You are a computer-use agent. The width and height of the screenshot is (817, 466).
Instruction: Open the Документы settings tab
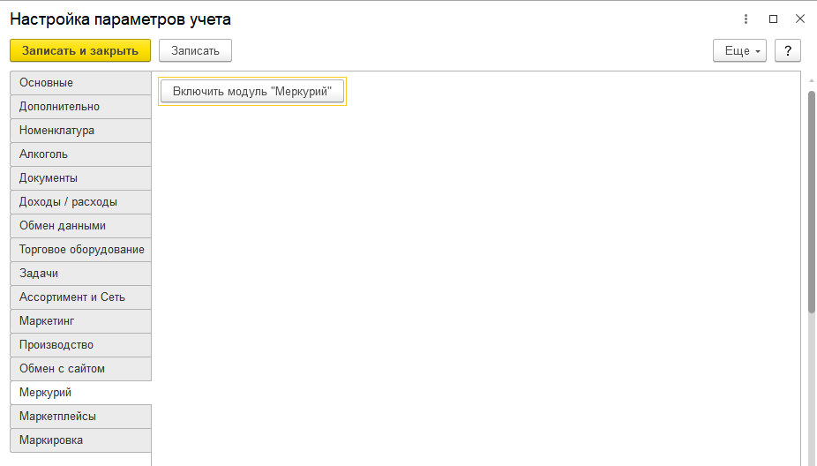[80, 178]
